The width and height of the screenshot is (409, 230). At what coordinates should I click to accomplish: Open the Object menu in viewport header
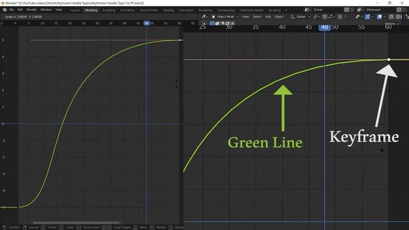pyautogui.click(x=279, y=17)
